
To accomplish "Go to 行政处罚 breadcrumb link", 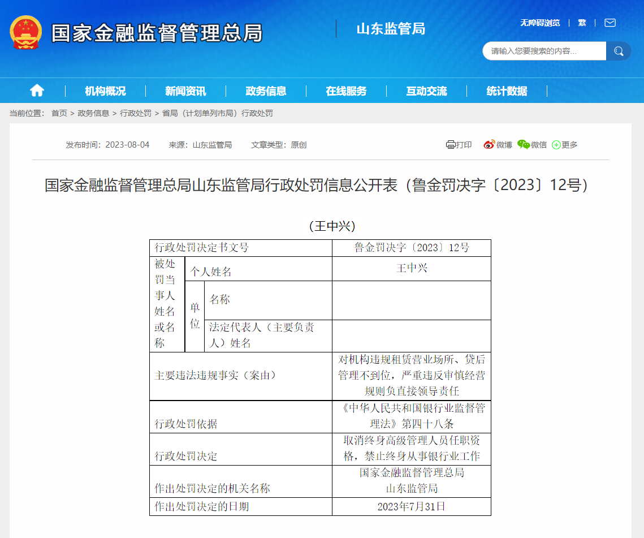I will (x=135, y=113).
